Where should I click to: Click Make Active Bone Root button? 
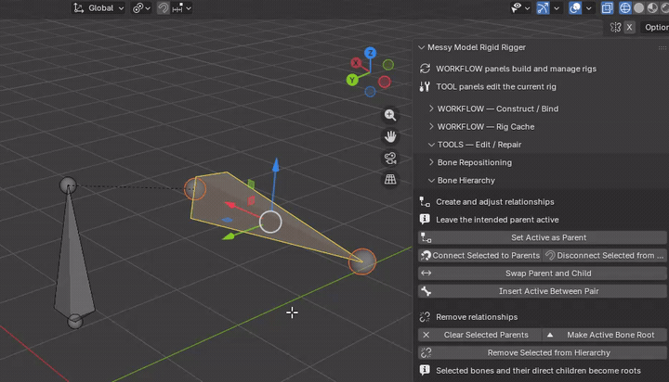click(x=605, y=335)
